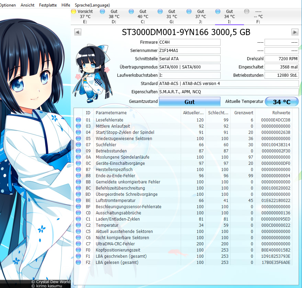
Task: Click status orb for Herstellerspezifisch row
Action: click(x=78, y=169)
